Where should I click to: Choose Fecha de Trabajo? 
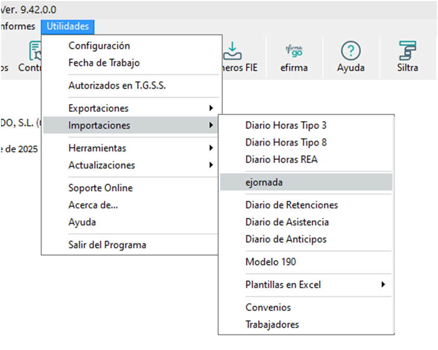pyautogui.click(x=104, y=63)
